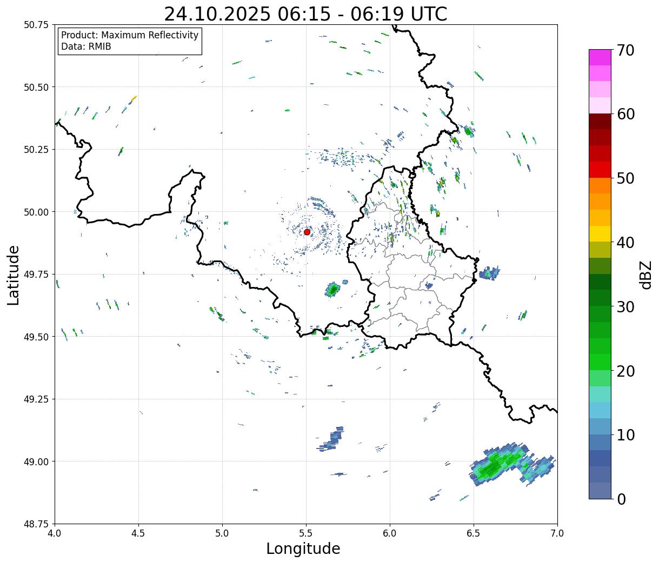
Task: Click the plot title date and time
Action: 305,14
